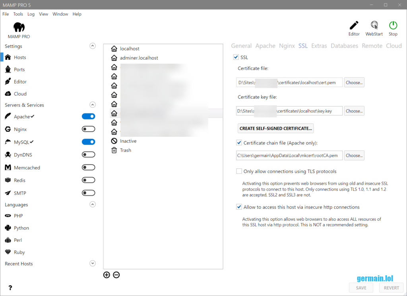Click the add host plus icon
This screenshot has width=407, height=296.
(x=107, y=275)
